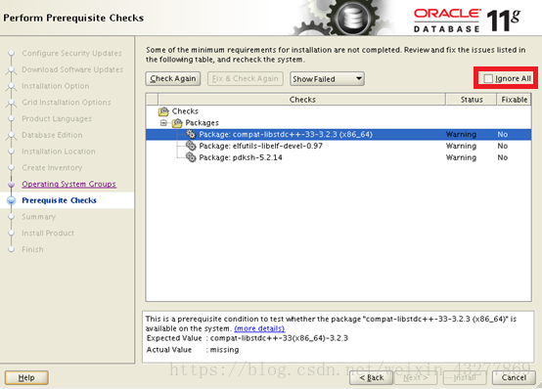Click the gear icon beside elfutils-libelf-devel package
Viewport: 542px width, 389px height.
[x=191, y=146]
